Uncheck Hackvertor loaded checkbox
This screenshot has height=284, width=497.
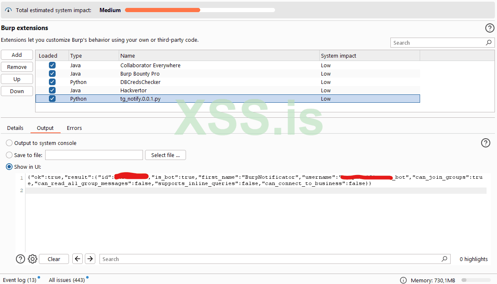pyautogui.click(x=52, y=90)
